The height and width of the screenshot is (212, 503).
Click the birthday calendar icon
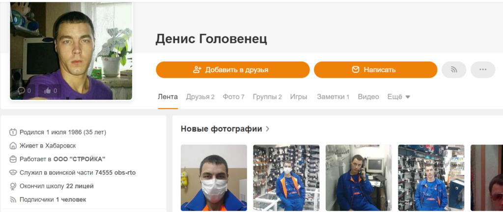pyautogui.click(x=13, y=132)
